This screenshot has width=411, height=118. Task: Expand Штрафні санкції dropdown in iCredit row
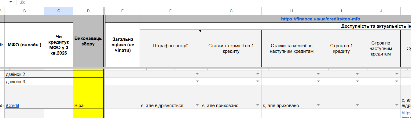197,105
